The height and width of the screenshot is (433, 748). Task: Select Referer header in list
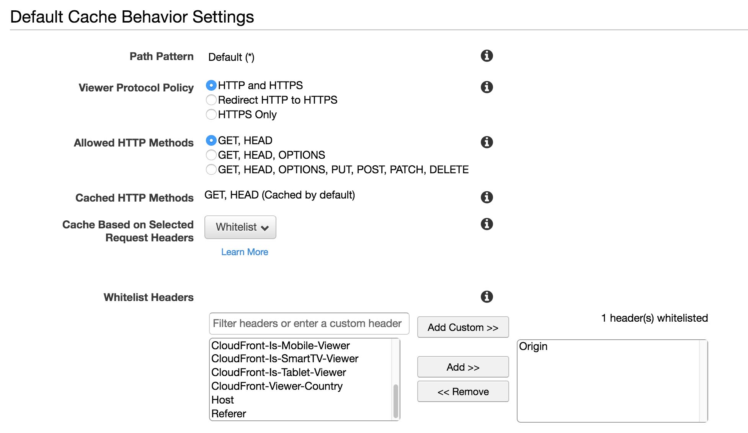[x=301, y=413]
